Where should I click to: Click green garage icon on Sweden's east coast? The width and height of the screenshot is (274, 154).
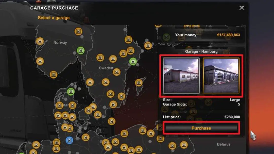pos(133,61)
